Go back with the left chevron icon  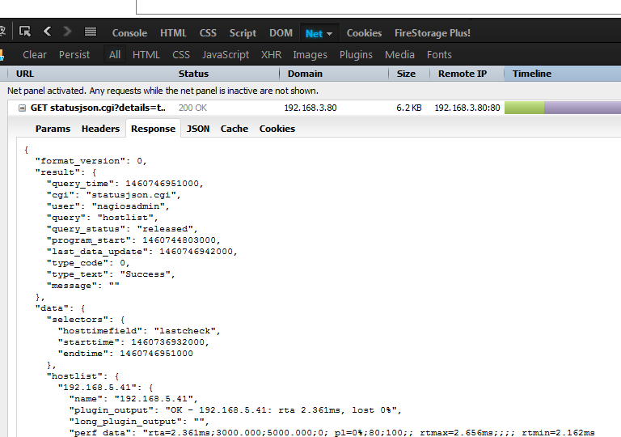click(47, 32)
